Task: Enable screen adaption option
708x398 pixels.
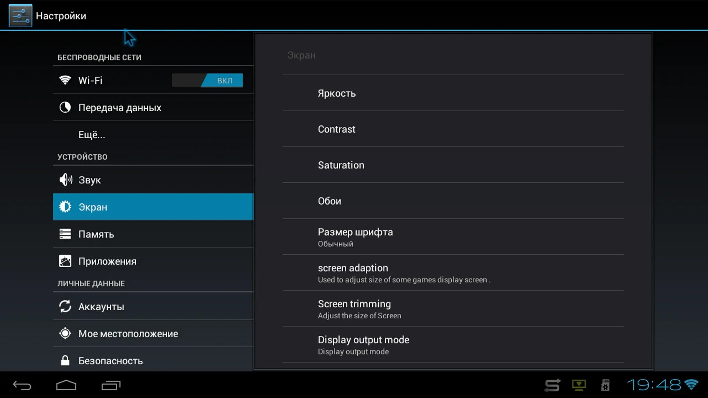Action: (x=353, y=273)
